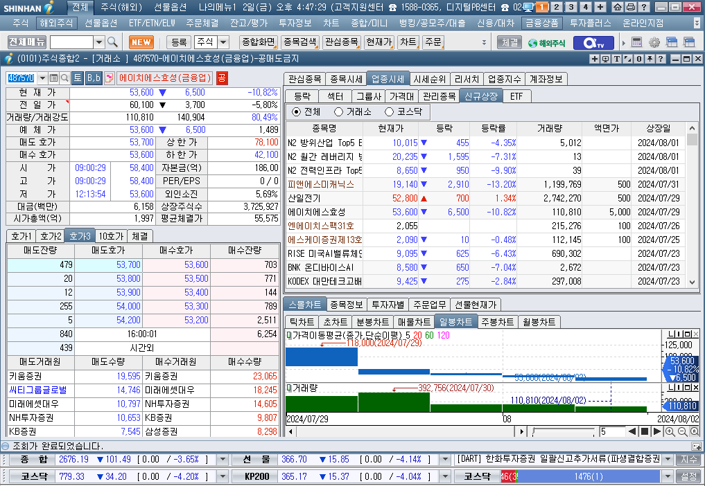Switch to the 업종지수 tab
This screenshot has width=705, height=486.
(x=505, y=79)
